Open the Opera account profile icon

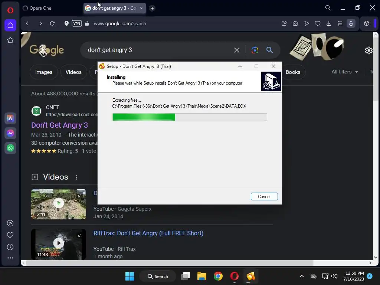[x=351, y=23]
